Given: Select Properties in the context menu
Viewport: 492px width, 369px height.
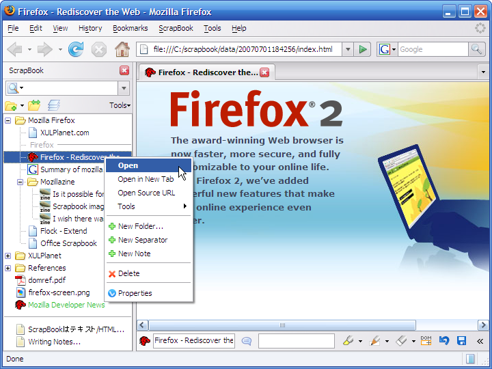Looking at the screenshot, I should (x=135, y=293).
